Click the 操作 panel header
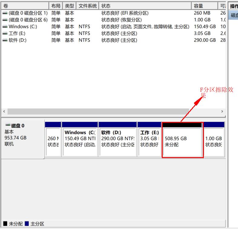 click(x=233, y=6)
